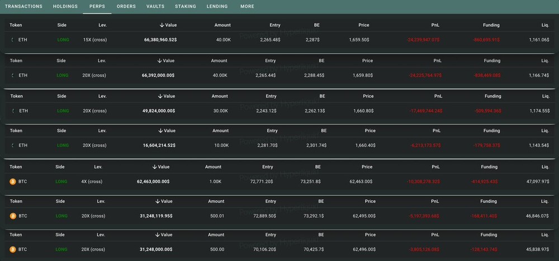The image size is (559, 261).
Task: Click the liquidation price 1,174.55$
Action: point(540,111)
